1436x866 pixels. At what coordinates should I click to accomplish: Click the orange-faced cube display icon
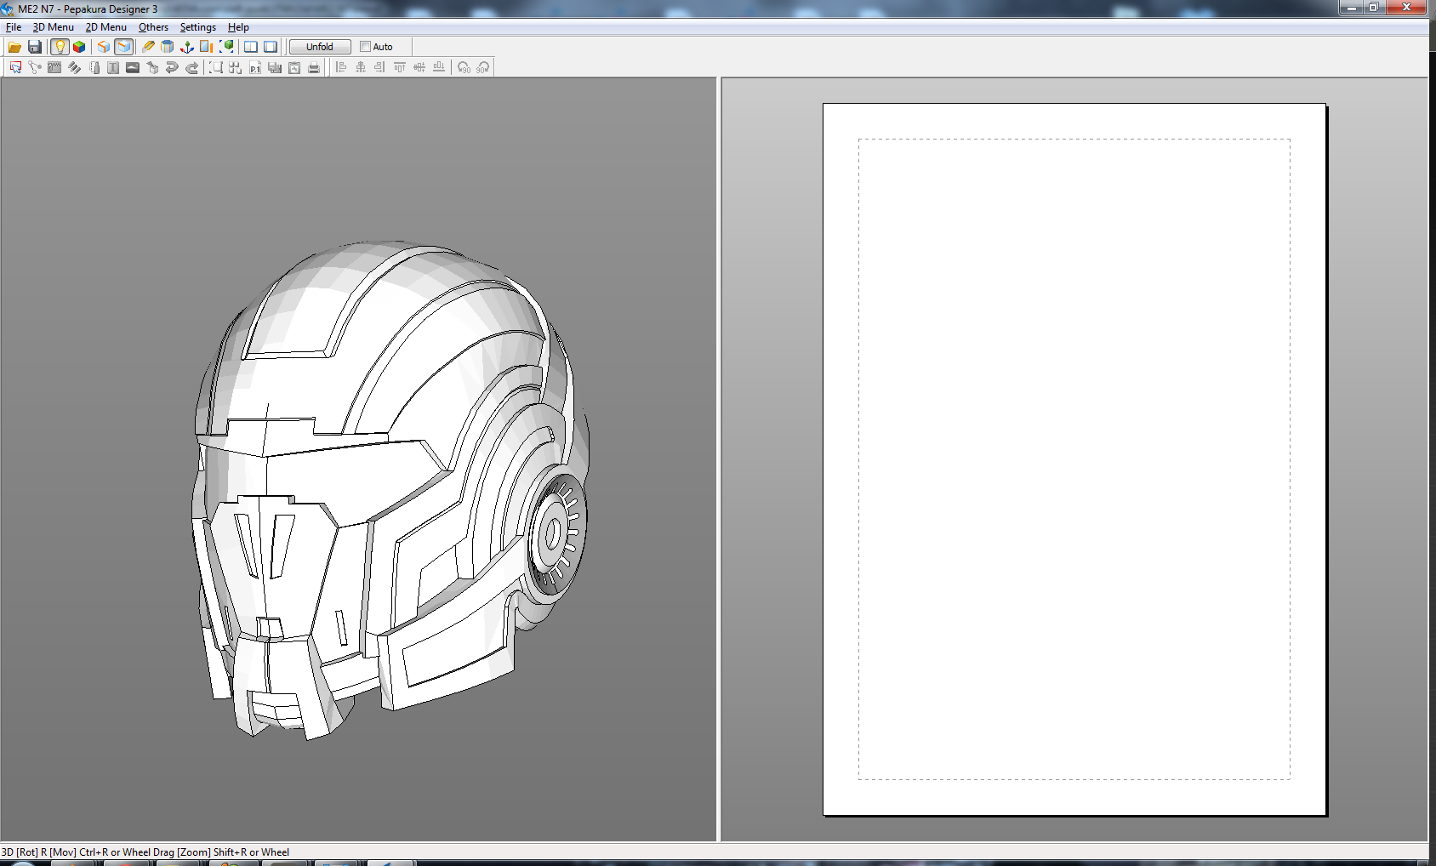click(104, 47)
